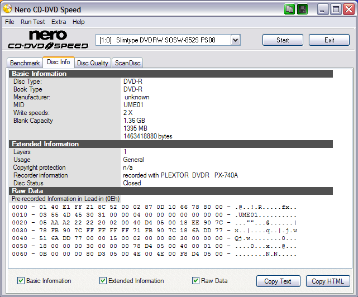Switch to the Benchmark tab
The width and height of the screenshot is (358, 297).
coord(25,63)
